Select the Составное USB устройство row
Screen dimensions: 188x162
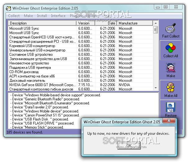point(80,55)
